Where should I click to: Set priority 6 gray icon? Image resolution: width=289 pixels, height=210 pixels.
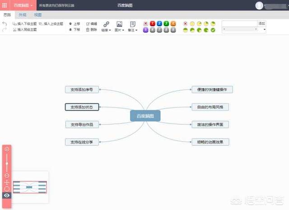(153, 30)
